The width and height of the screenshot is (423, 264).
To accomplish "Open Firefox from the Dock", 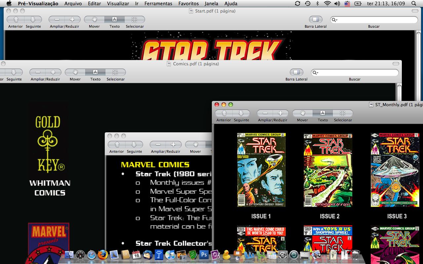I will (x=102, y=254).
